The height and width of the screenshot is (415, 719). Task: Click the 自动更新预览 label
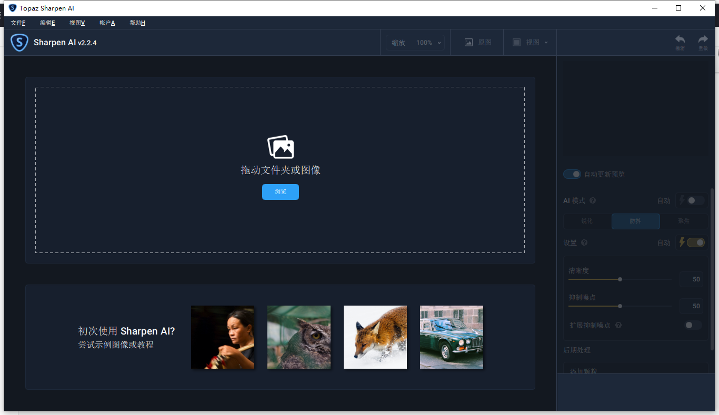[x=604, y=174]
